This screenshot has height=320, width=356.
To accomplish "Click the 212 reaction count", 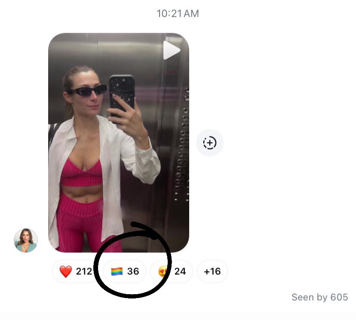I will (x=84, y=271).
